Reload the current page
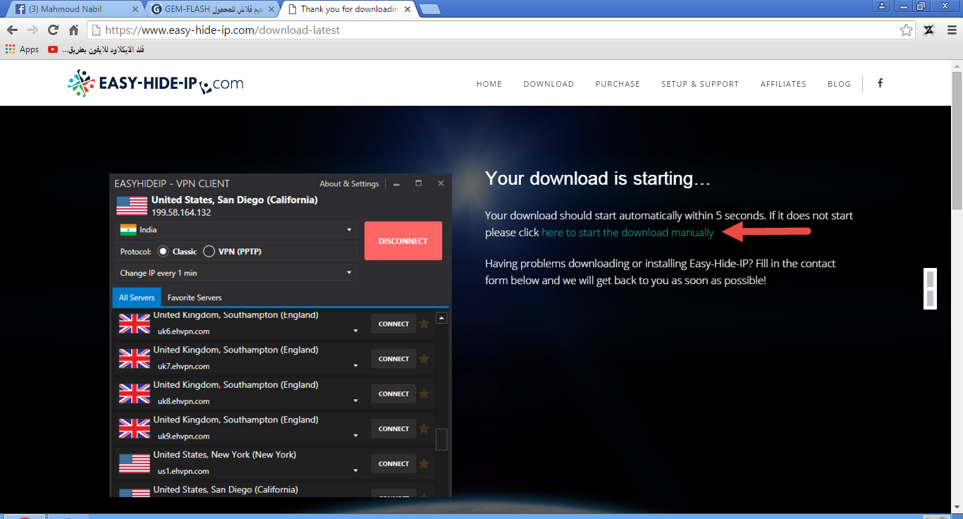The height and width of the screenshot is (519, 963). point(53,30)
